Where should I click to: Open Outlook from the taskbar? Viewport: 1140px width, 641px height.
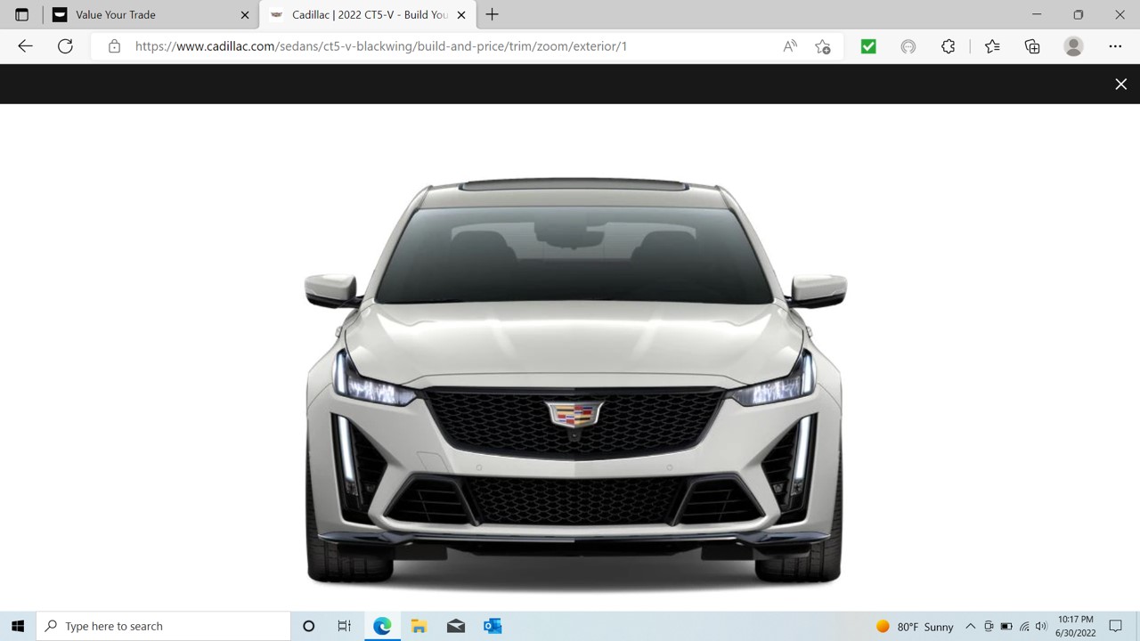coord(493,626)
